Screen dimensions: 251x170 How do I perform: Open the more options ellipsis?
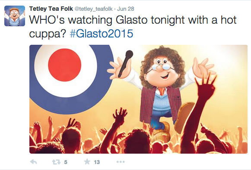click(121, 162)
